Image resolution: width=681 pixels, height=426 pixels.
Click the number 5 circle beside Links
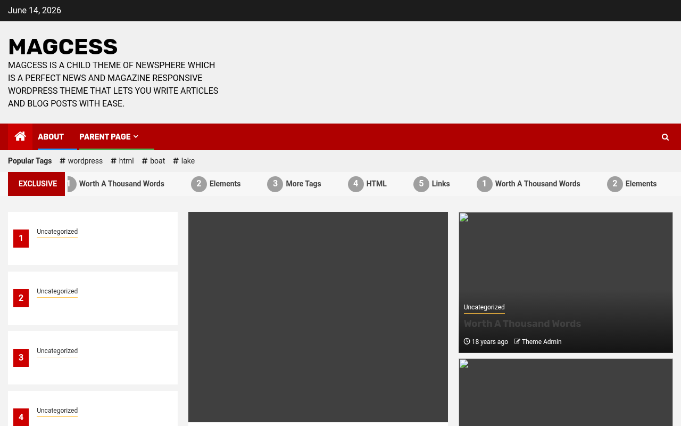pos(421,184)
